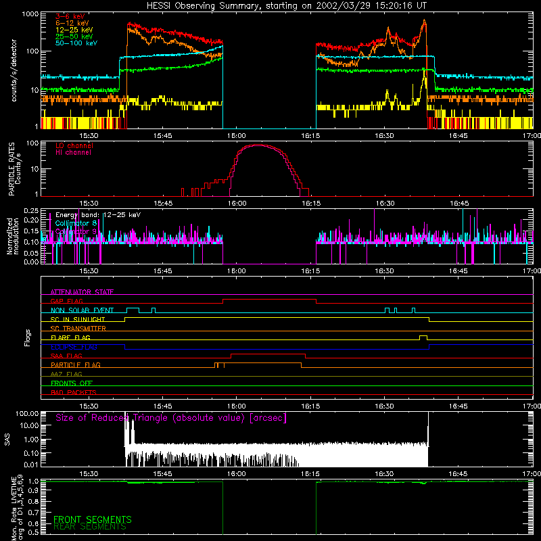Click the GAP FLAG label
The height and width of the screenshot is (541, 541).
coord(66,301)
